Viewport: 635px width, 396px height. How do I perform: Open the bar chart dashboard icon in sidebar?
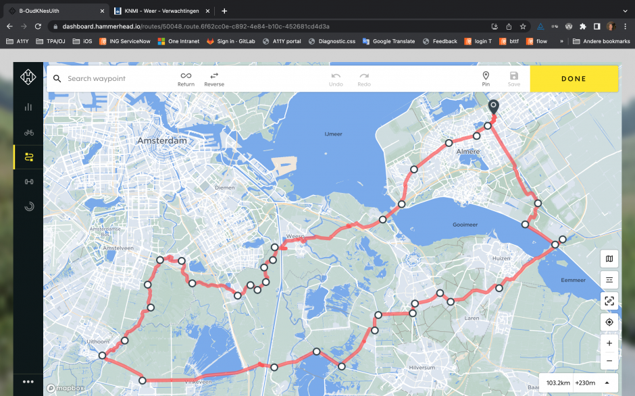click(28, 107)
